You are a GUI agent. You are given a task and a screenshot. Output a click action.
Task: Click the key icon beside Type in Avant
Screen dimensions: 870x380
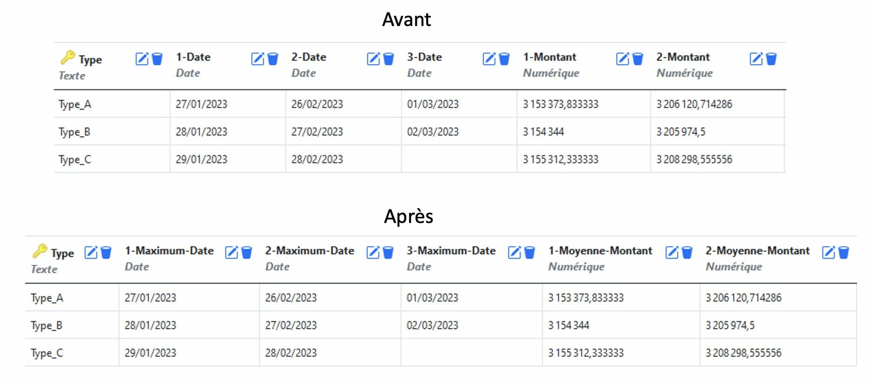click(x=68, y=57)
